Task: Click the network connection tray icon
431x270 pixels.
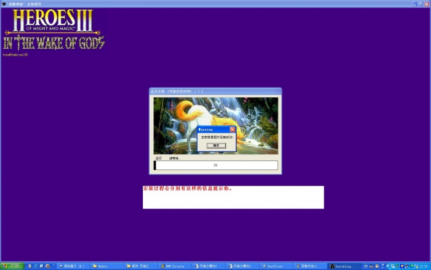Action: pyautogui.click(x=393, y=266)
